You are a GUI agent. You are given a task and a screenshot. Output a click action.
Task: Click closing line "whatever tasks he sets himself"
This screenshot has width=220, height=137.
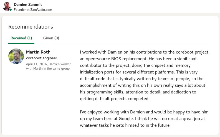pyautogui.click(x=125, y=125)
